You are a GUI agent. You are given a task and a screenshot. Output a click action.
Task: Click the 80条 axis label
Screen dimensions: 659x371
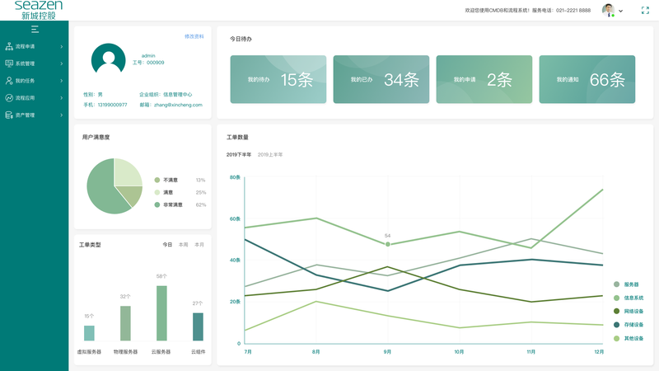click(235, 177)
